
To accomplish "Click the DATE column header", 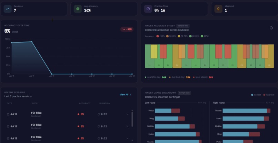I will tap(9, 103).
